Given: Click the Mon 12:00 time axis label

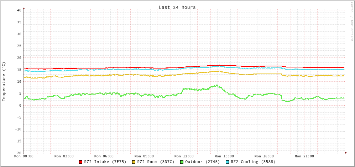Looking at the screenshot, I should (184, 156).
